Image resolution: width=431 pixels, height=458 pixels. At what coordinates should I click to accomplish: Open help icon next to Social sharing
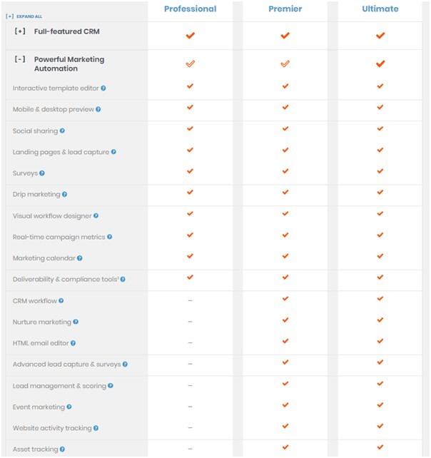(62, 131)
